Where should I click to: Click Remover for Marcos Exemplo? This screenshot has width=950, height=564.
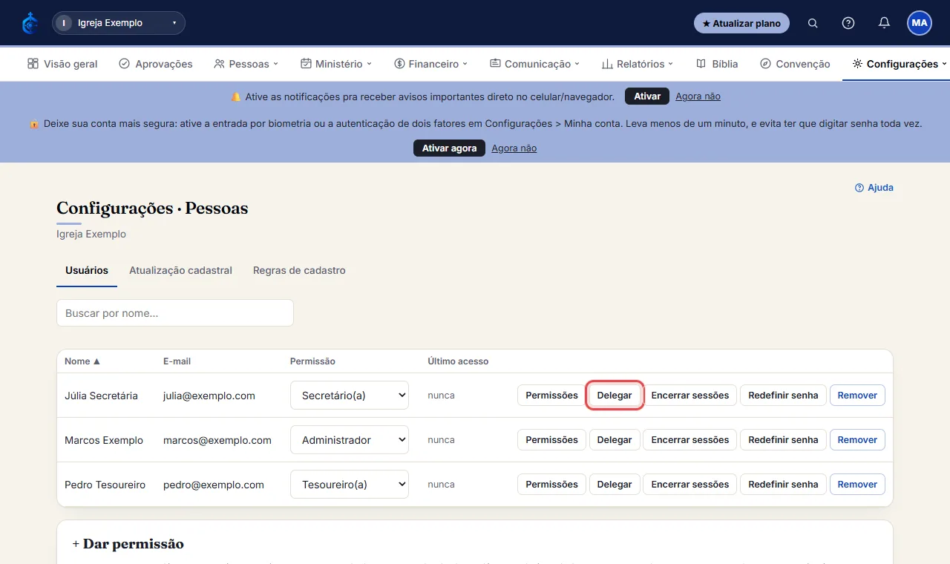pyautogui.click(x=857, y=440)
